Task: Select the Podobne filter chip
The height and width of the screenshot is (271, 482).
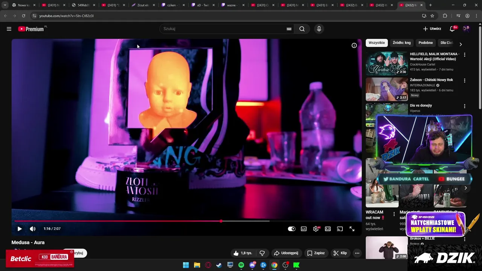Action: click(426, 43)
